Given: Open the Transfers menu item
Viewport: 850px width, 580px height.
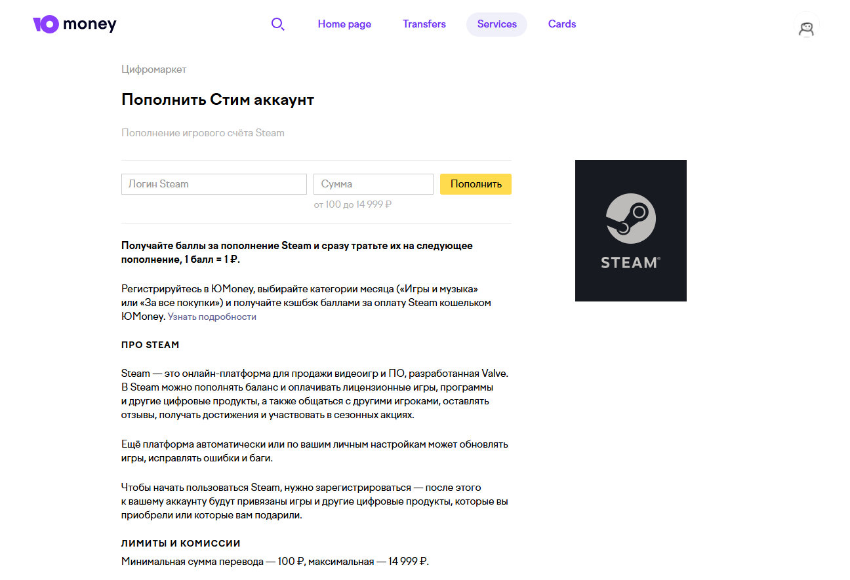Looking at the screenshot, I should (x=424, y=24).
